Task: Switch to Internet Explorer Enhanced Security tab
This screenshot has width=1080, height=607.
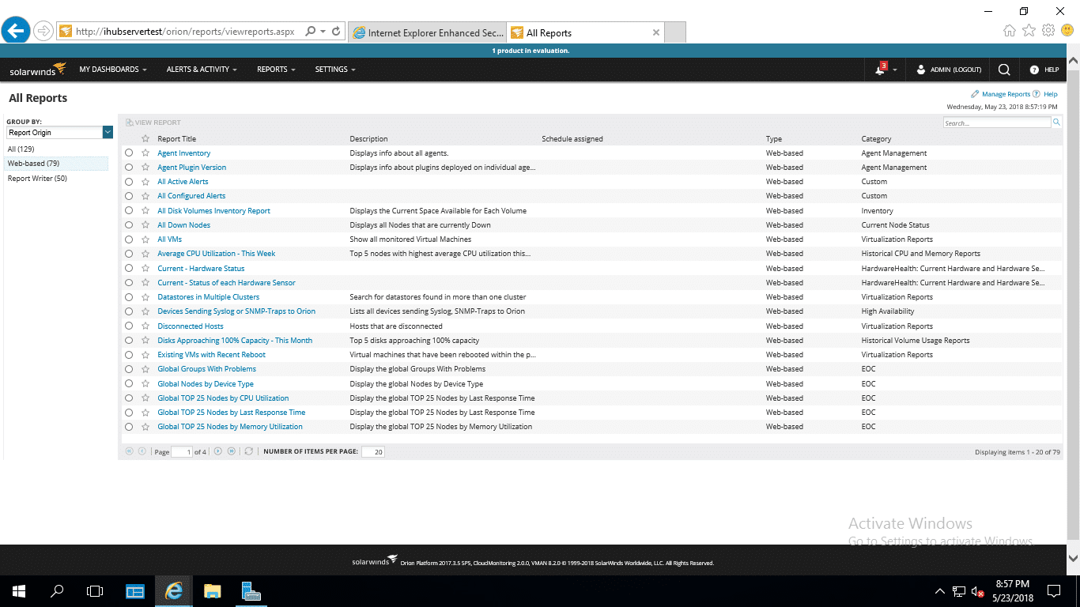Action: pyautogui.click(x=427, y=32)
